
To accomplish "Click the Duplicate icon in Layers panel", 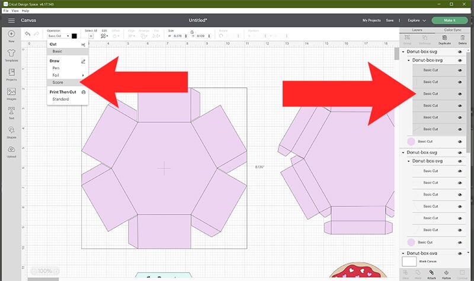I will (x=444, y=38).
